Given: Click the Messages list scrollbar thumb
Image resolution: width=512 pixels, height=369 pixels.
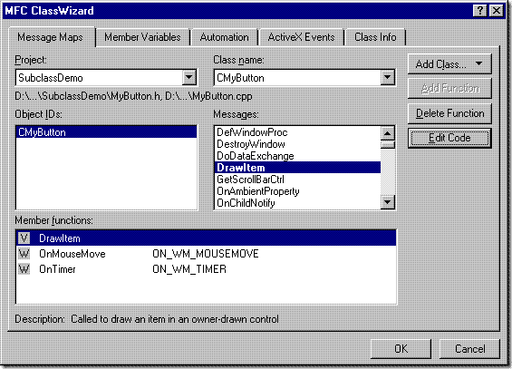Looking at the screenshot, I should point(388,145).
